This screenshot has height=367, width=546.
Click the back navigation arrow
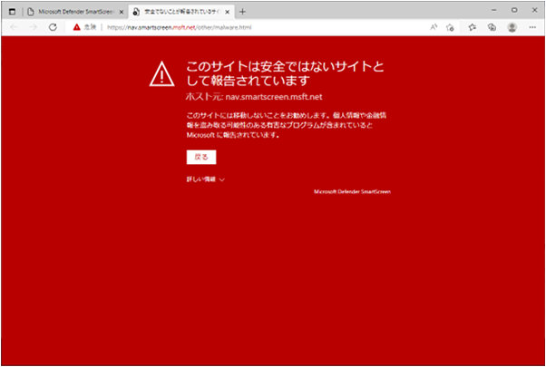click(14, 27)
